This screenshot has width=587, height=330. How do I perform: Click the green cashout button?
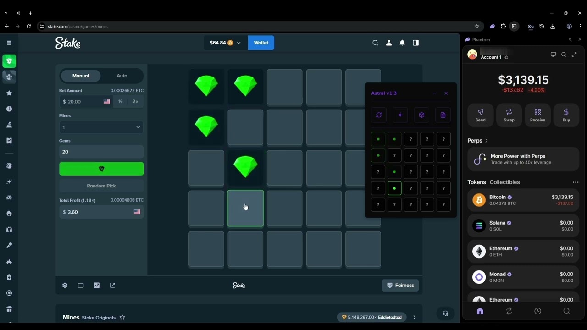pos(101,169)
